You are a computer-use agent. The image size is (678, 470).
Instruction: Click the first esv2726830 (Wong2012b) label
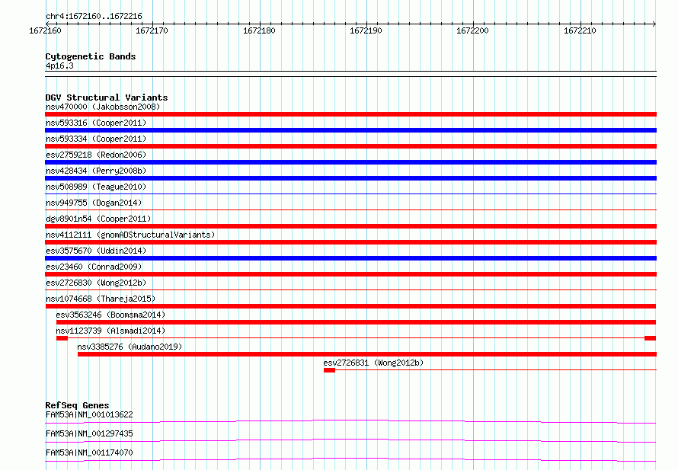tap(96, 283)
